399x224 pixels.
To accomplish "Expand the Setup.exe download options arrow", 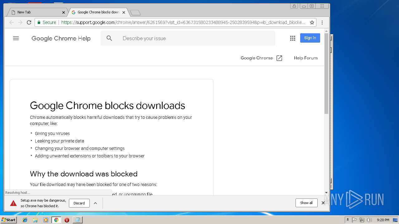I will (x=95, y=203).
